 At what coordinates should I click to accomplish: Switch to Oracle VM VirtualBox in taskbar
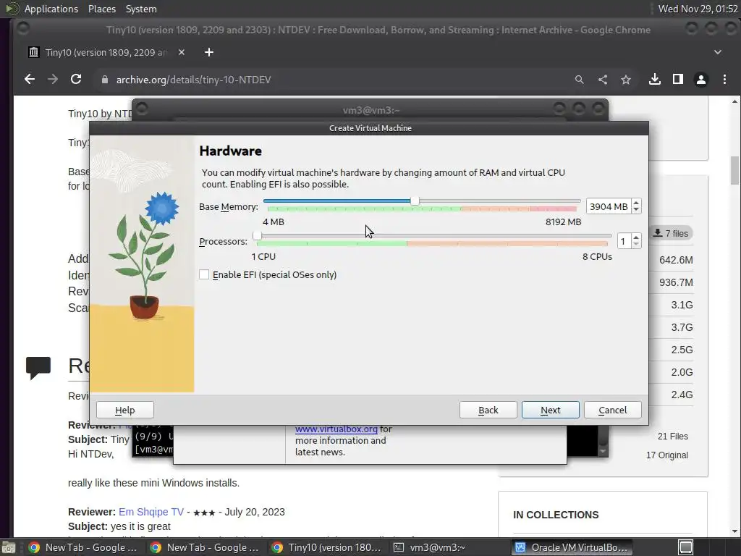(x=572, y=547)
